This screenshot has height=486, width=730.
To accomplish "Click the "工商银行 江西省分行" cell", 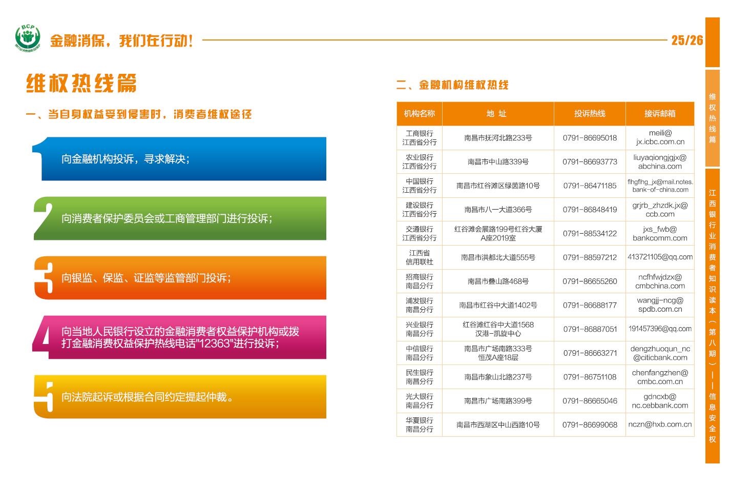I will coord(420,138).
